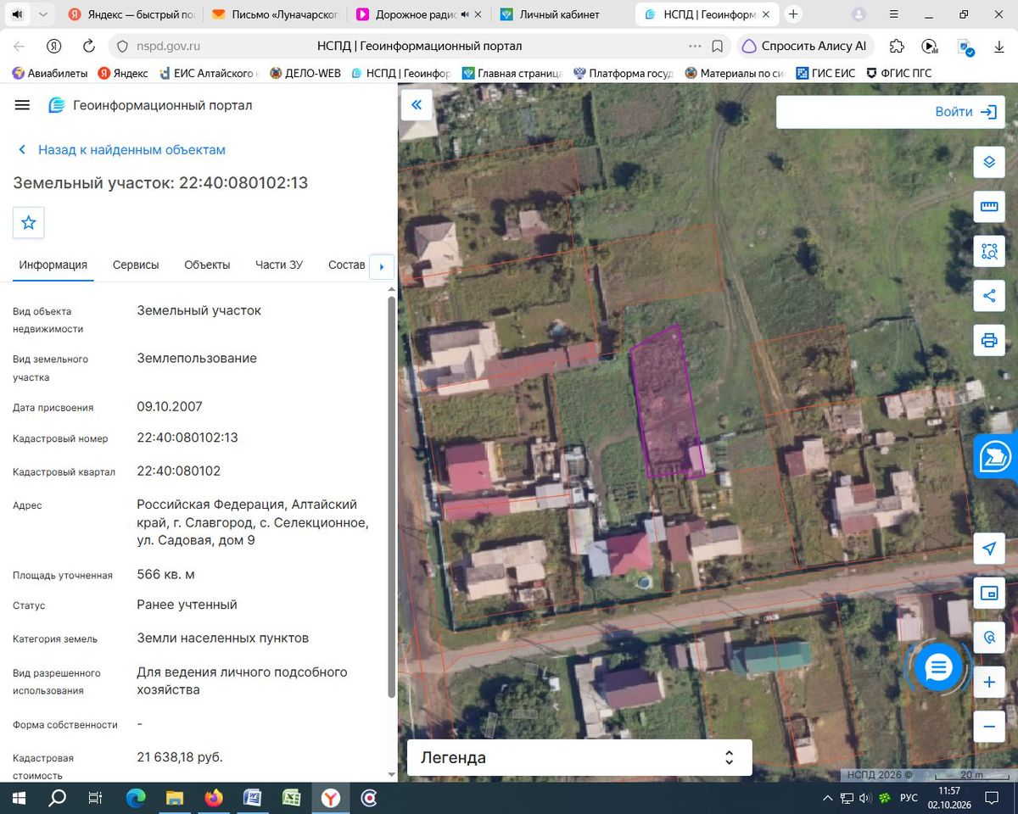Viewport: 1018px width, 814px height.
Task: Expand the Легенда panel
Action: point(579,757)
